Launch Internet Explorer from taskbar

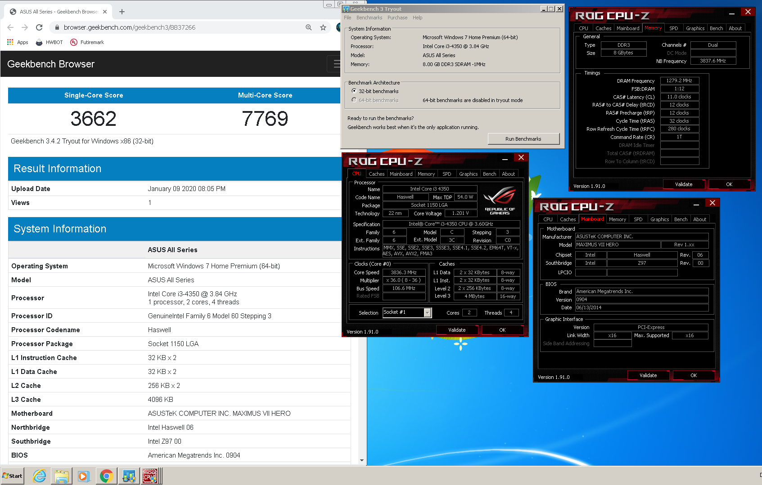coord(40,476)
